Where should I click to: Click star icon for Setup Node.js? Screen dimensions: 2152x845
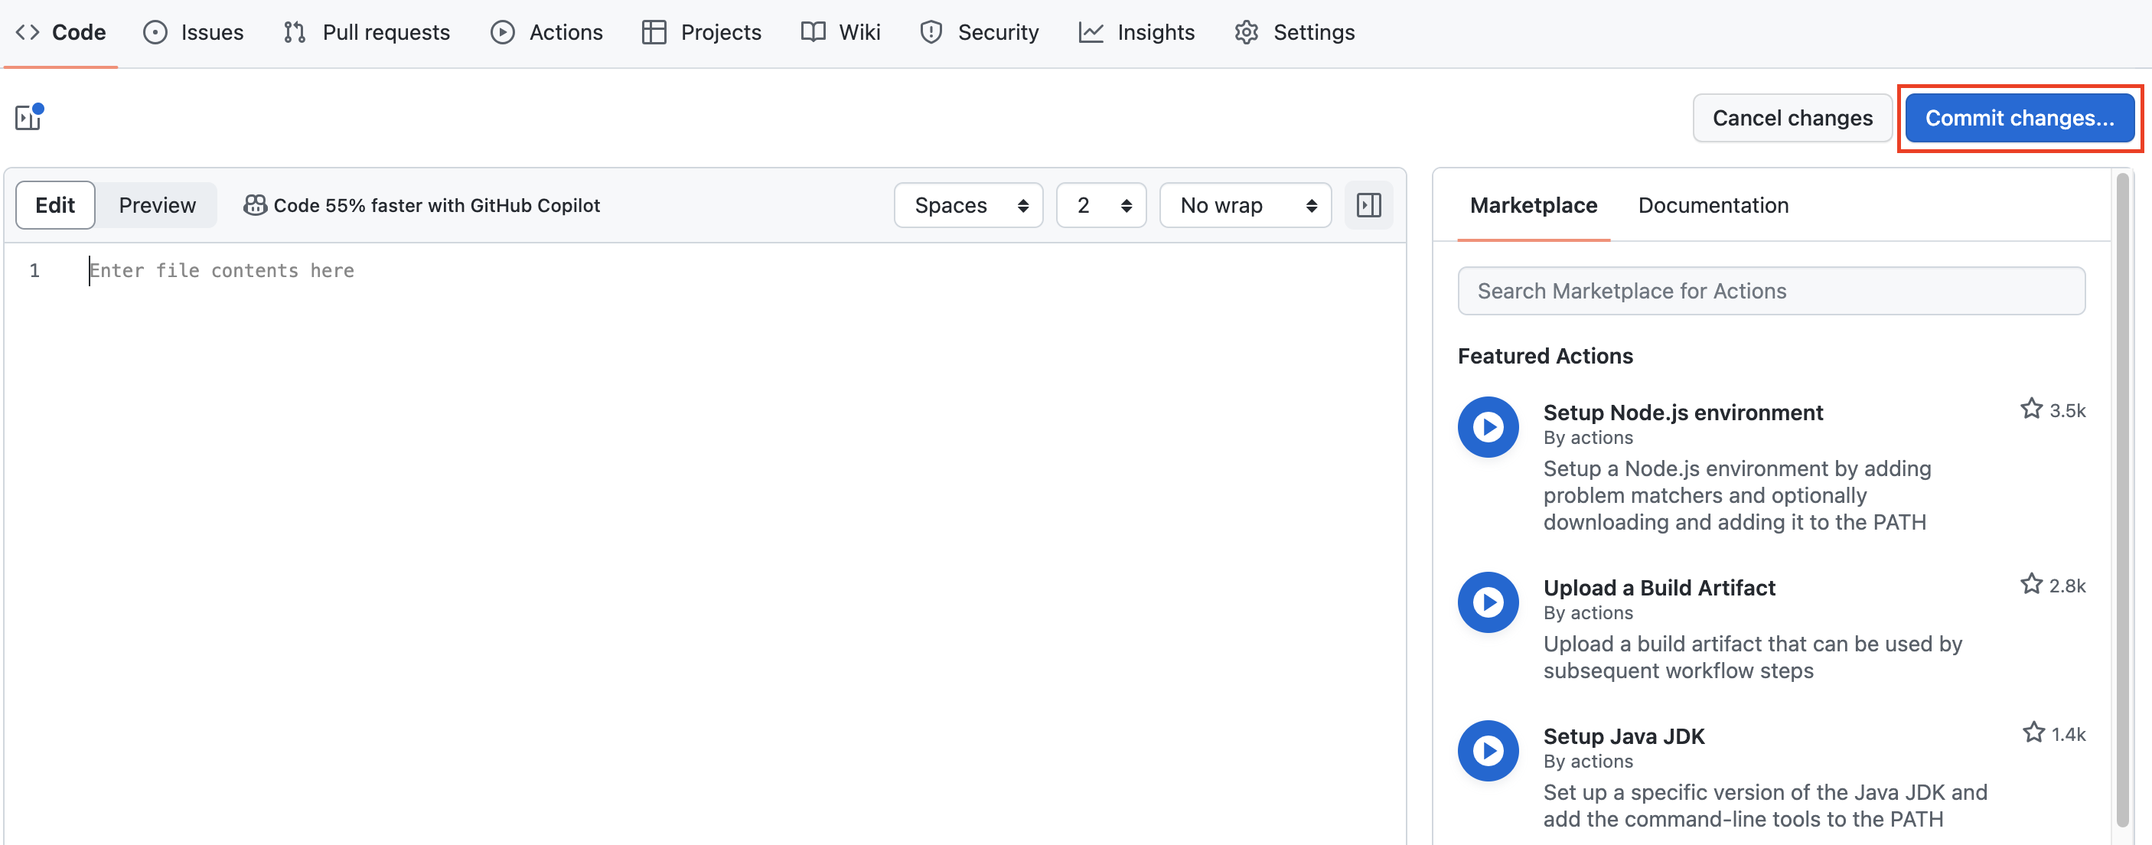pos(2031,409)
